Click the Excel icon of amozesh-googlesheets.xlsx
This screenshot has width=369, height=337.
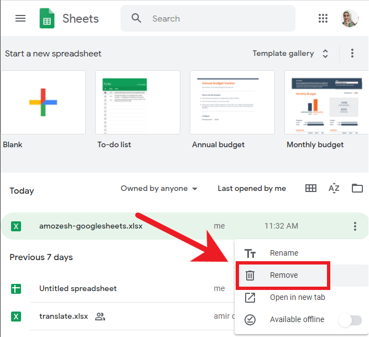coord(16,226)
